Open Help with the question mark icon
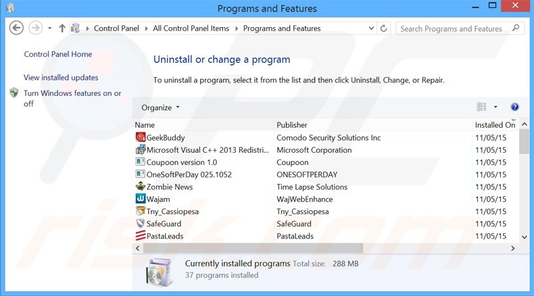The image size is (534, 296). click(514, 107)
